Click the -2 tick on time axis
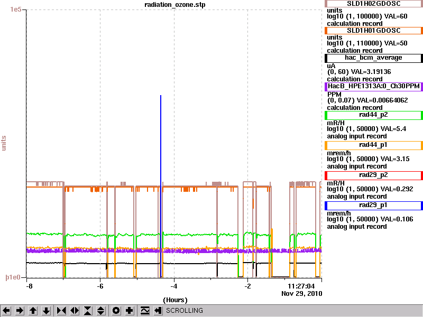The width and height of the screenshot is (423, 317). coord(247,286)
